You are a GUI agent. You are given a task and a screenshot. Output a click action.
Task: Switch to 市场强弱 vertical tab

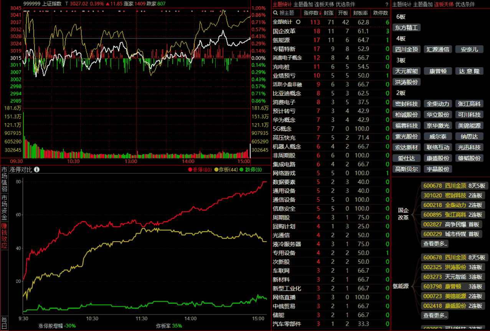tap(4, 179)
